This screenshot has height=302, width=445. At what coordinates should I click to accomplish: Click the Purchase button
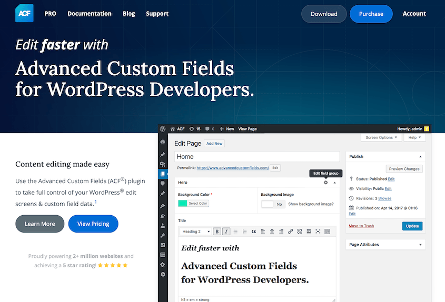[371, 14]
